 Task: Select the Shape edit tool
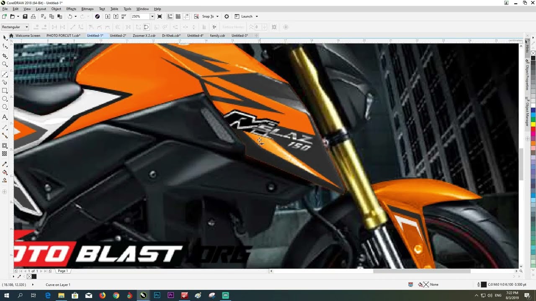click(5, 46)
